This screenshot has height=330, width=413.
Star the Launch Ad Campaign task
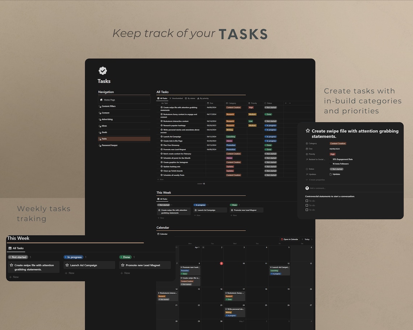pyautogui.click(x=161, y=136)
